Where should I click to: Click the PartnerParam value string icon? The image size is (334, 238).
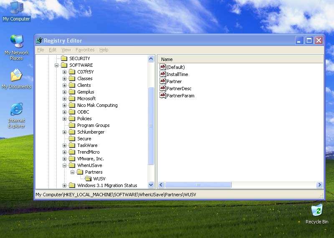coord(163,96)
